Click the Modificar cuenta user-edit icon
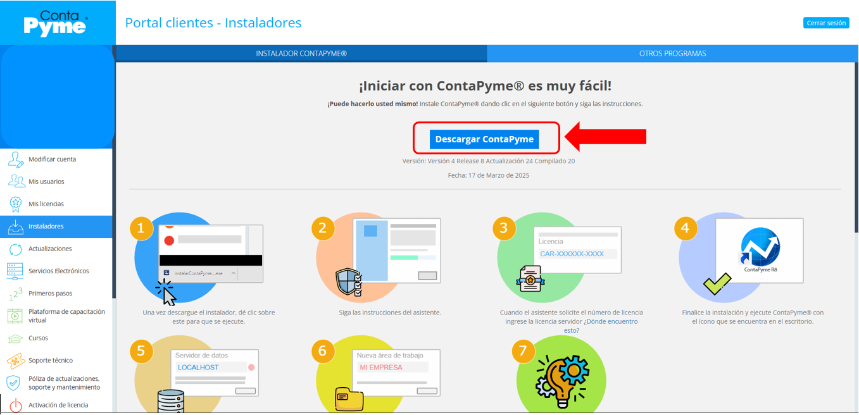The width and height of the screenshot is (859, 415). 16,159
